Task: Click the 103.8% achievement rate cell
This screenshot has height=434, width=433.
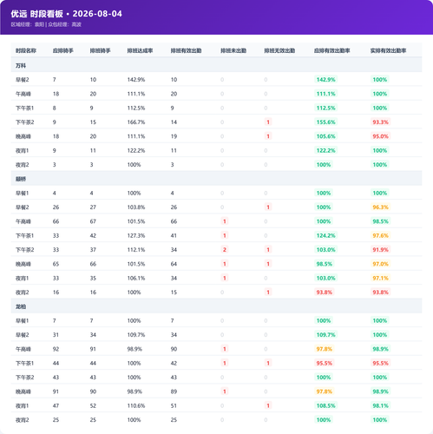Action: point(136,207)
